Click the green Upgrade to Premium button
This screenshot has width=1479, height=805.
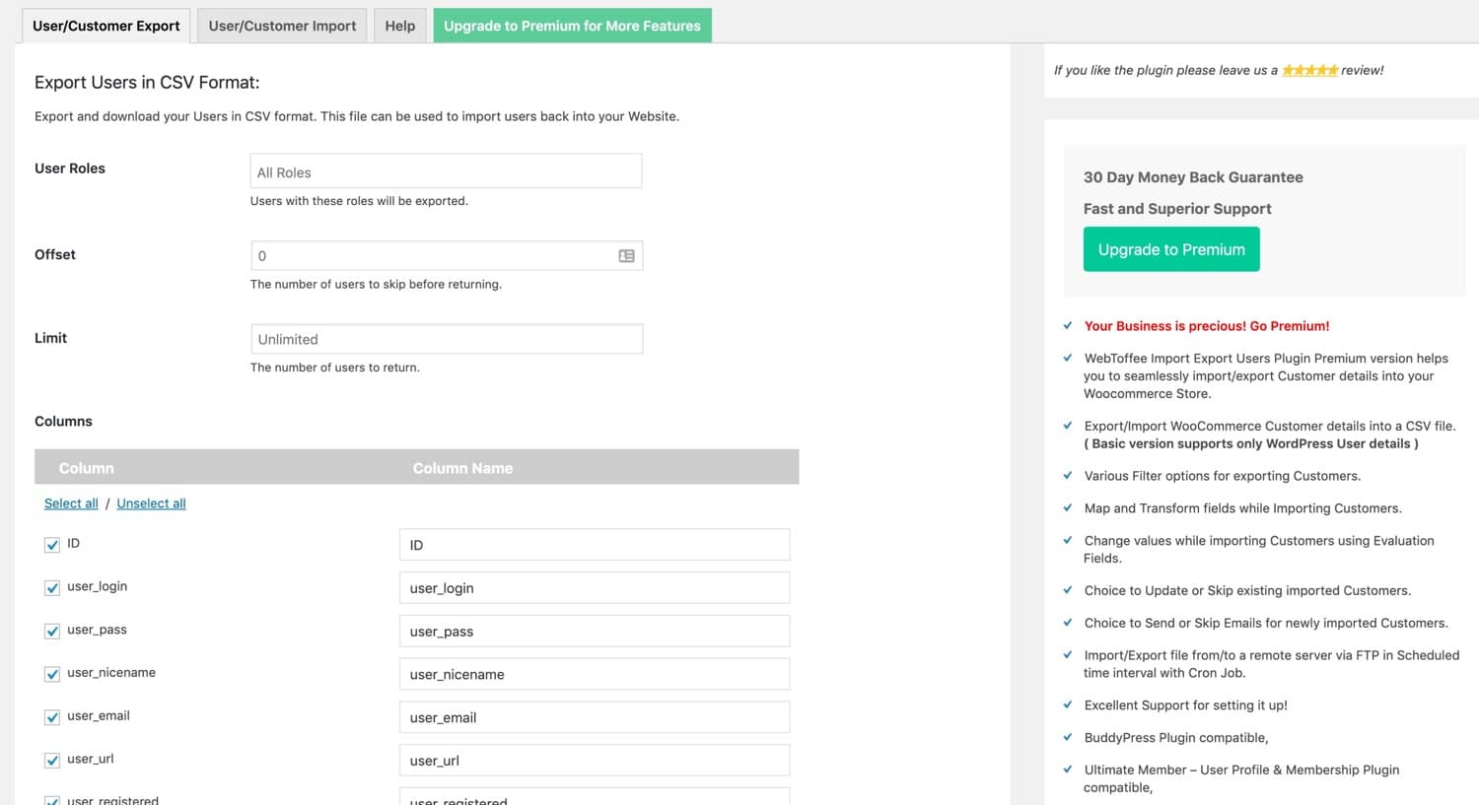(1170, 248)
